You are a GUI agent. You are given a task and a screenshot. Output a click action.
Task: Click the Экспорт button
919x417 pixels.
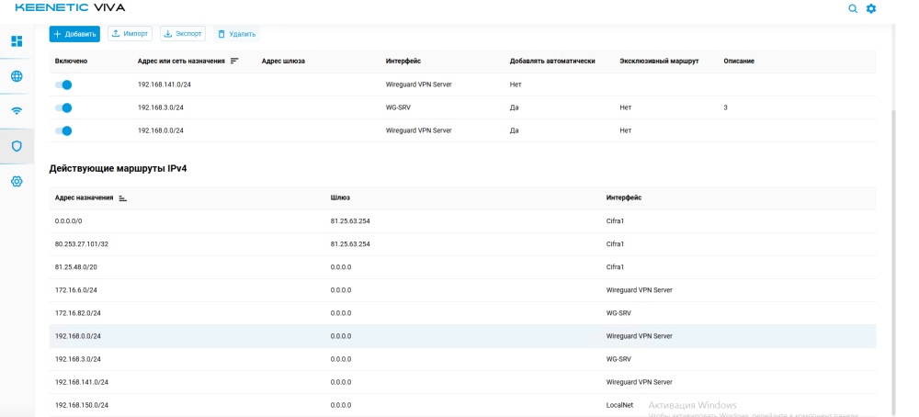183,34
